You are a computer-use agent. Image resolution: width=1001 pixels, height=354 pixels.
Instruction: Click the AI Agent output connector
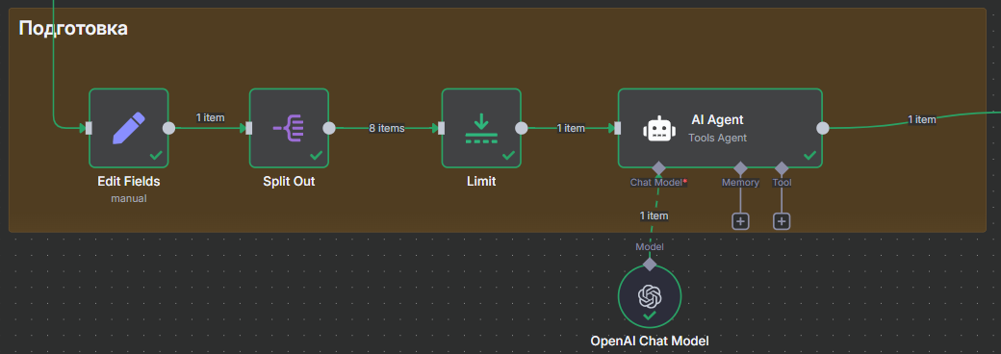[823, 128]
